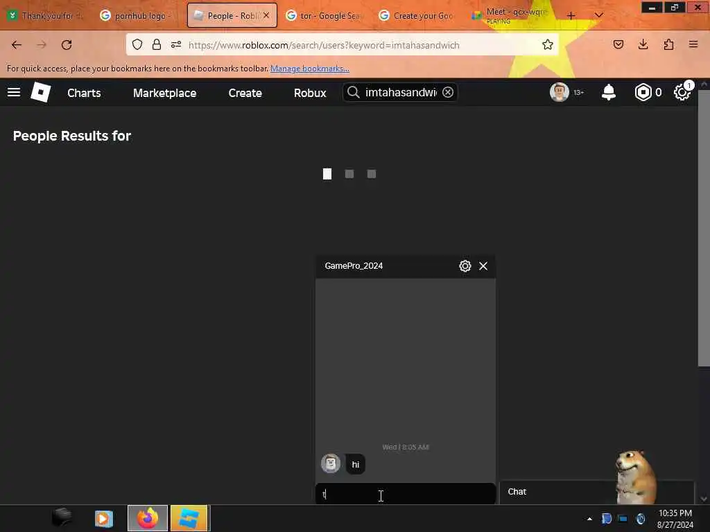Show site security padlock info
710x532 pixels.
[x=157, y=45]
